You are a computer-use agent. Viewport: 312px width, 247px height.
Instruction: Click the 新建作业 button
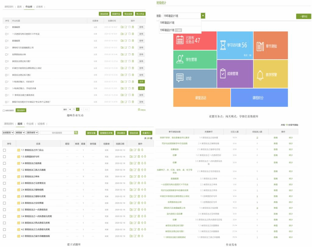click(116, 14)
